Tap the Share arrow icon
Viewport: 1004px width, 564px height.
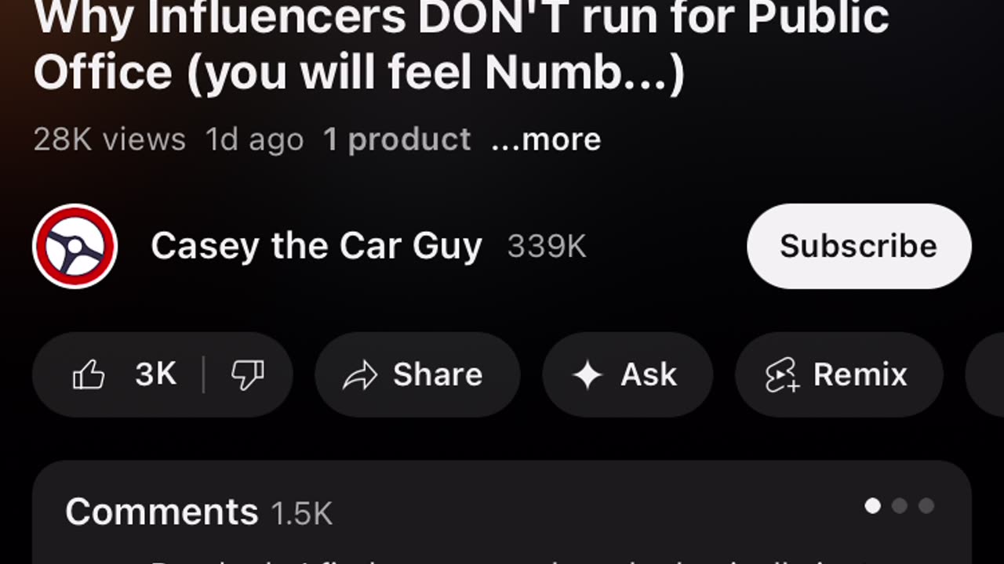pos(360,375)
